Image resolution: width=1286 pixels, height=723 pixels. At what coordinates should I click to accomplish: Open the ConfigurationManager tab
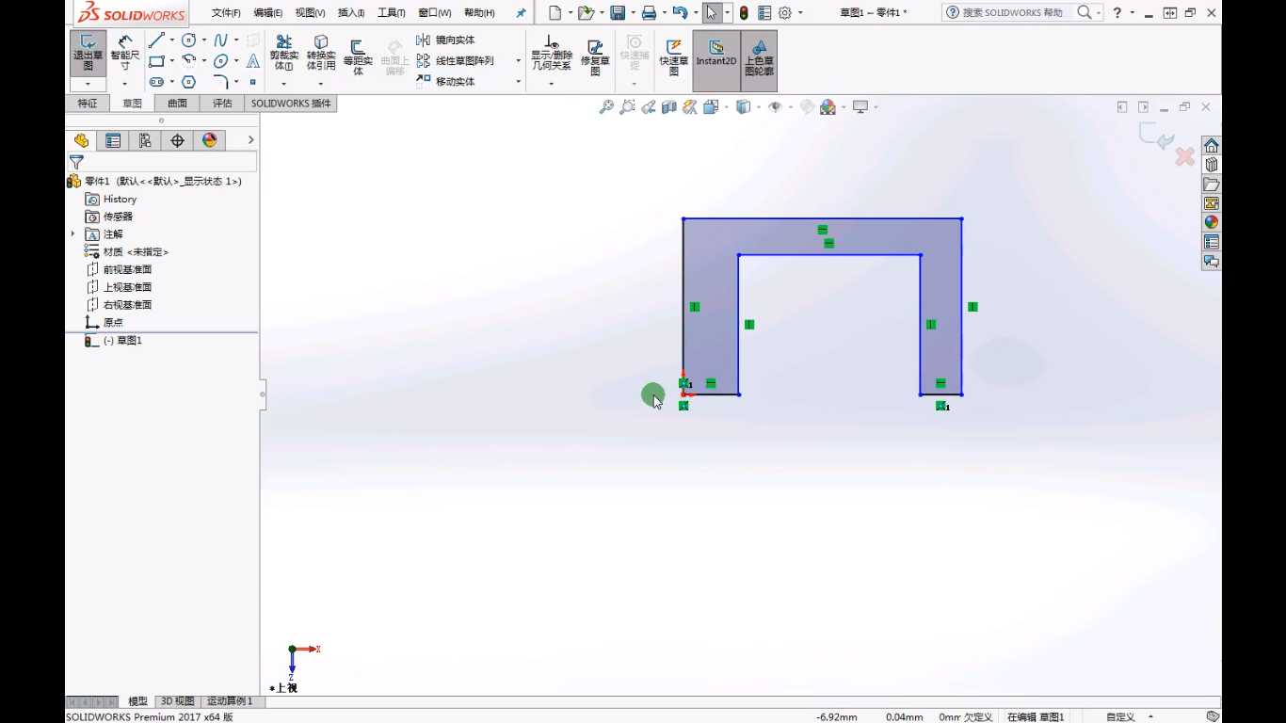tap(145, 140)
